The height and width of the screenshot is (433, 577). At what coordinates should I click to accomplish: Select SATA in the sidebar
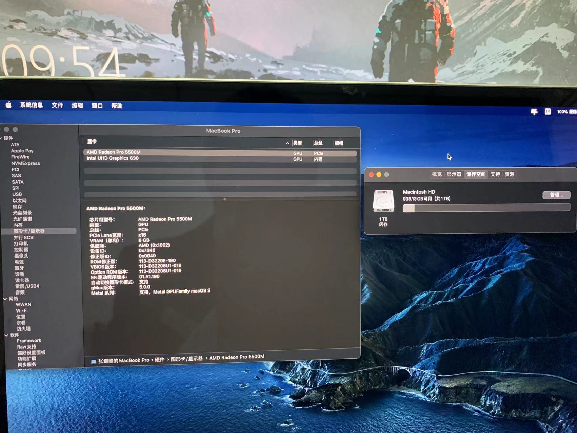tap(18, 182)
